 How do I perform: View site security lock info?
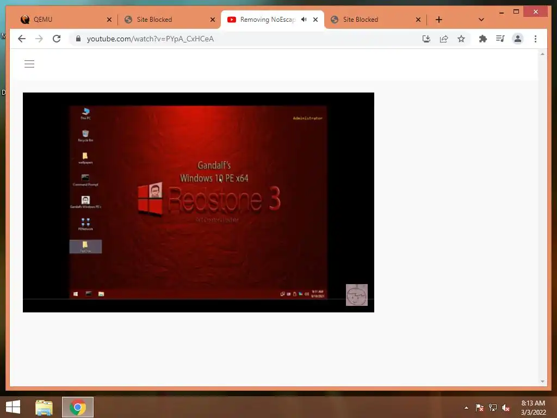[78, 39]
